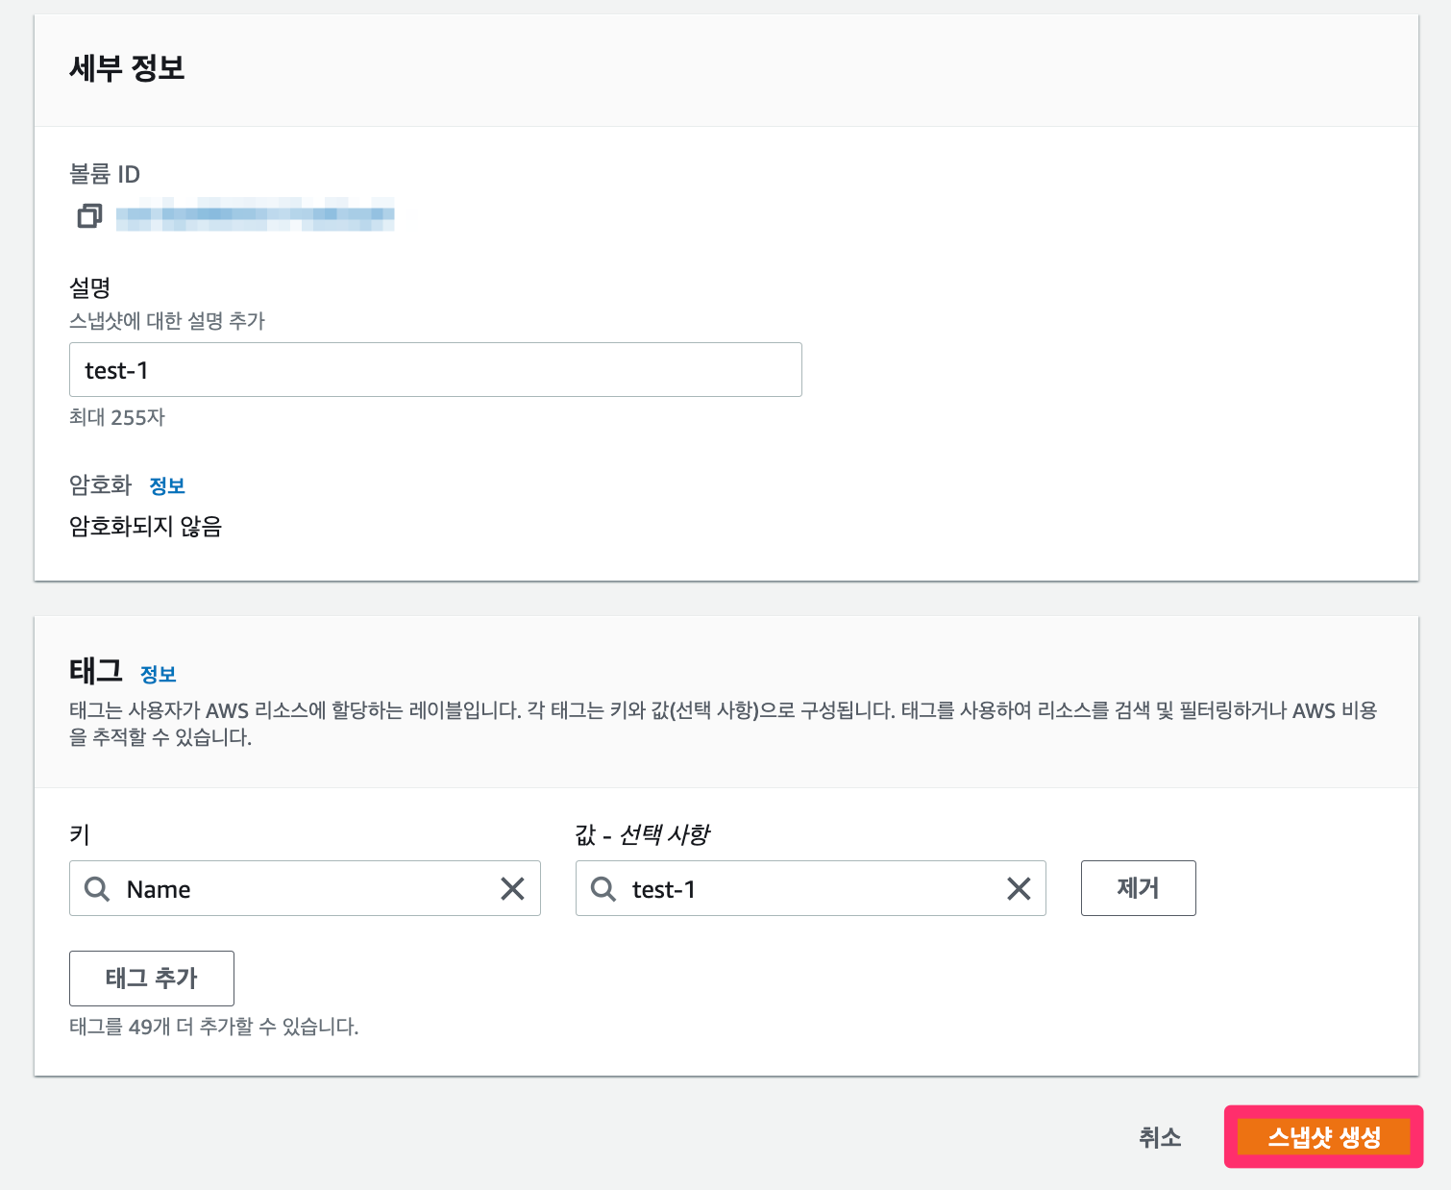Click the 태그 추가 button

pyautogui.click(x=152, y=979)
